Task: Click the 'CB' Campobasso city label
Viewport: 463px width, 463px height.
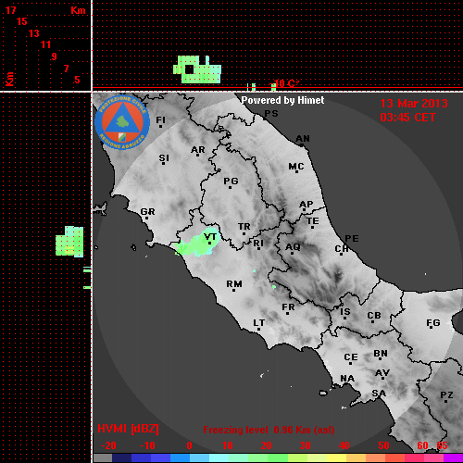Action: pyautogui.click(x=374, y=316)
